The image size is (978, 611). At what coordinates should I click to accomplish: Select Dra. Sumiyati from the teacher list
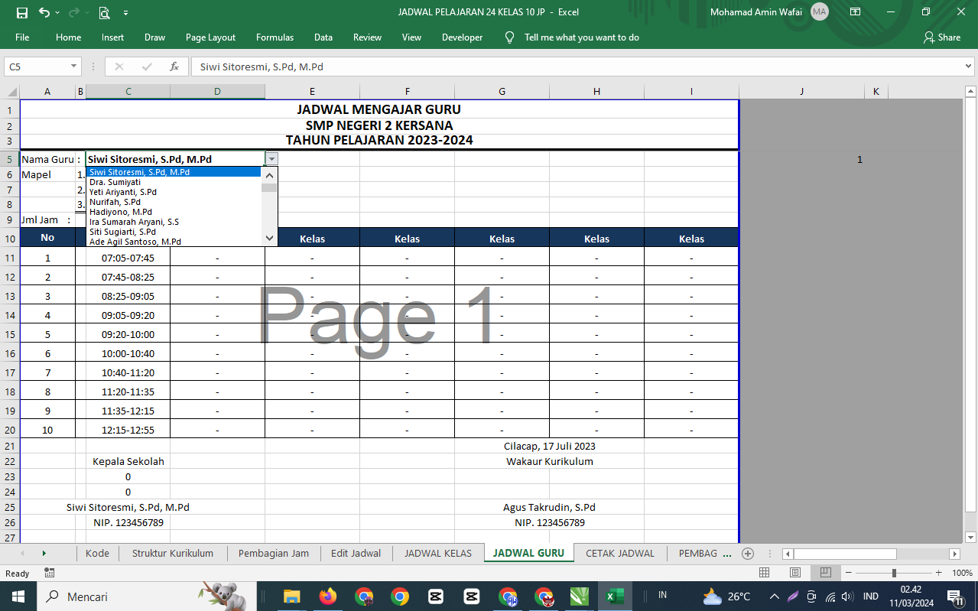(115, 182)
